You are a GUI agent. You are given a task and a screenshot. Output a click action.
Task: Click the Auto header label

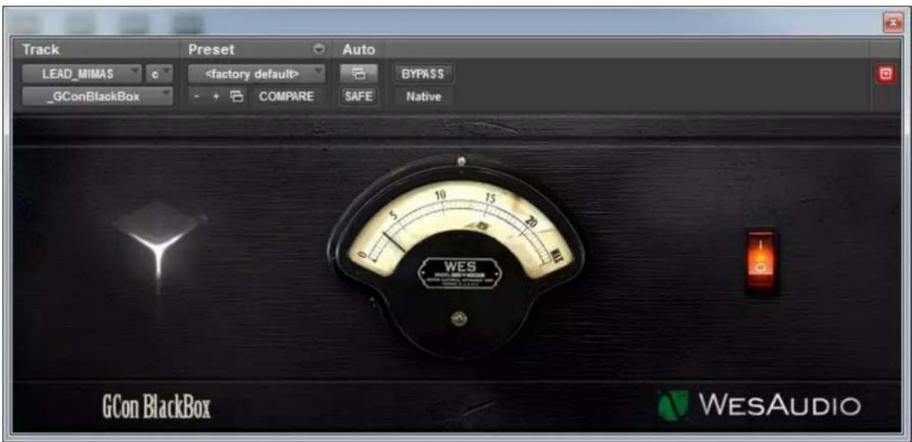(x=358, y=50)
